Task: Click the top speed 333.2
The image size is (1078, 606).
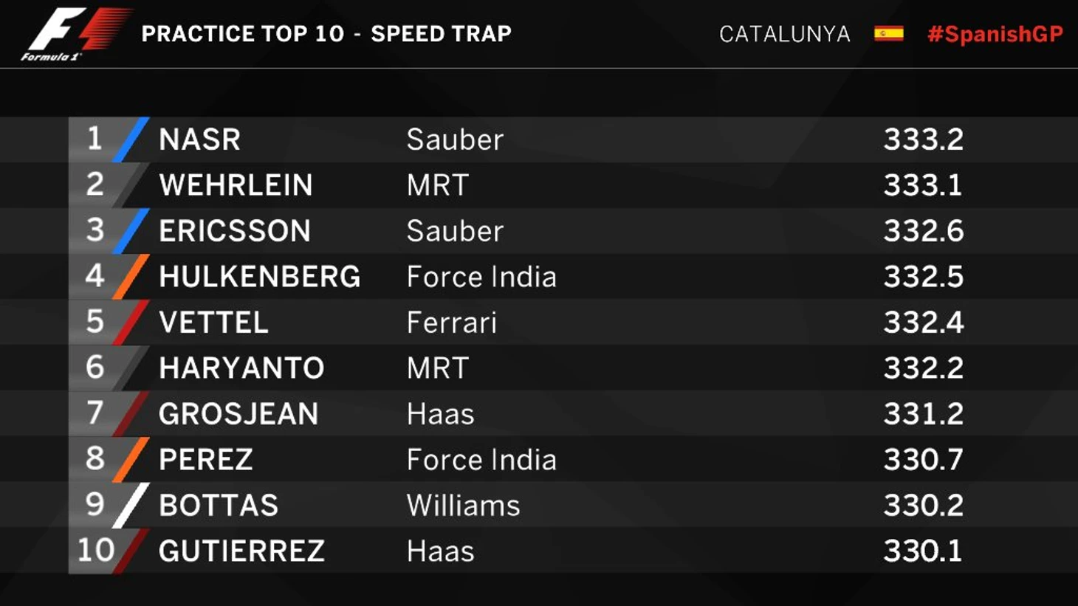Action: click(924, 140)
